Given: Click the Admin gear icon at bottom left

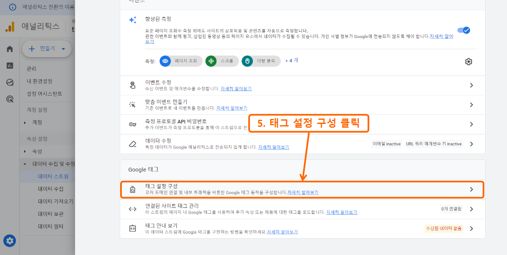Looking at the screenshot, I should pos(10,241).
